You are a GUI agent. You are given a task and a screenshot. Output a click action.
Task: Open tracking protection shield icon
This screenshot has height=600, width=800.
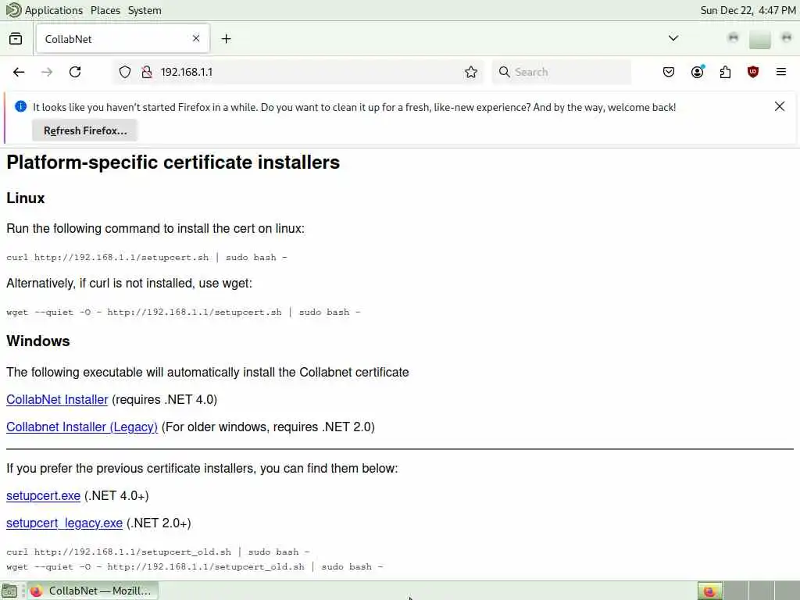click(125, 72)
